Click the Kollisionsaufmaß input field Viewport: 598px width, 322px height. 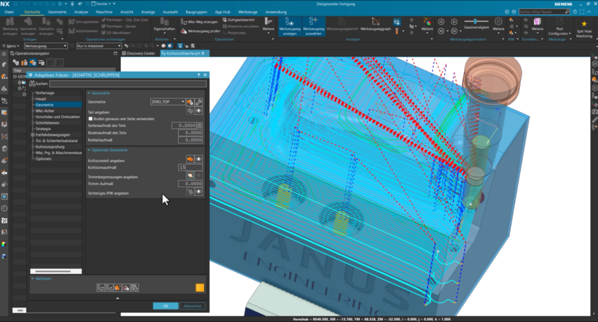click(190, 168)
